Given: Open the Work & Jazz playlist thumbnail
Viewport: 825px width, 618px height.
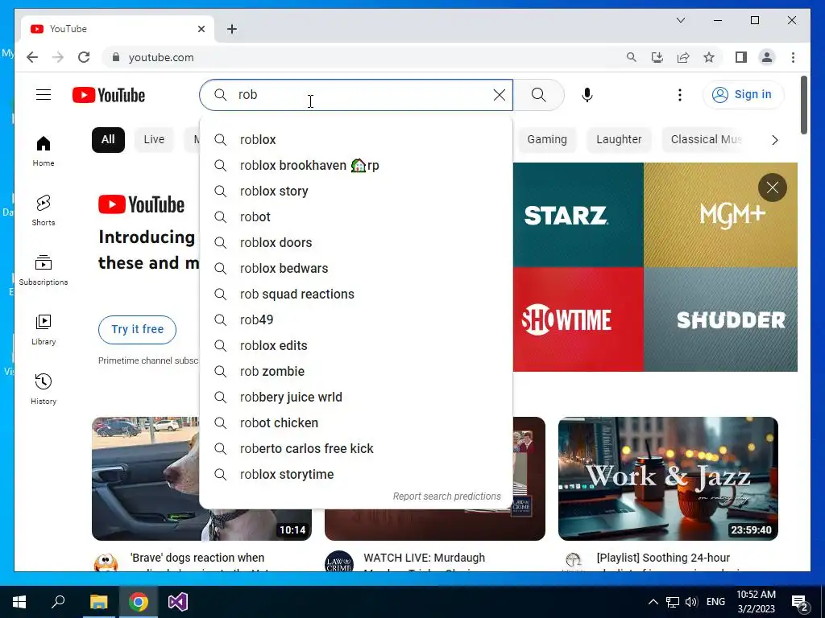Looking at the screenshot, I should click(x=668, y=479).
